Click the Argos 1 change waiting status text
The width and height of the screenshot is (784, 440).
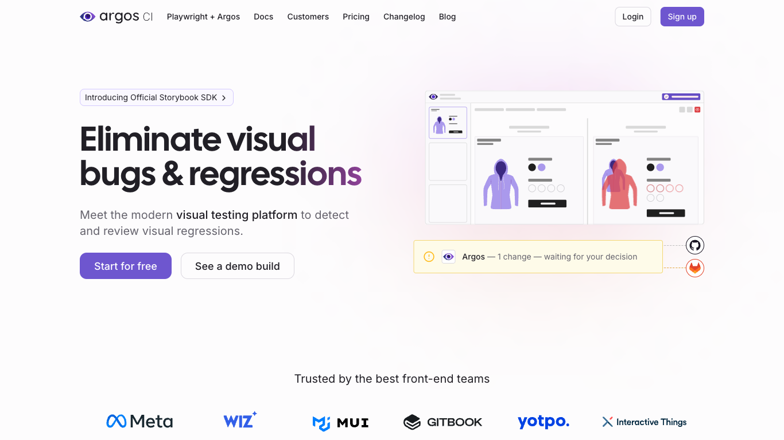[x=549, y=257]
